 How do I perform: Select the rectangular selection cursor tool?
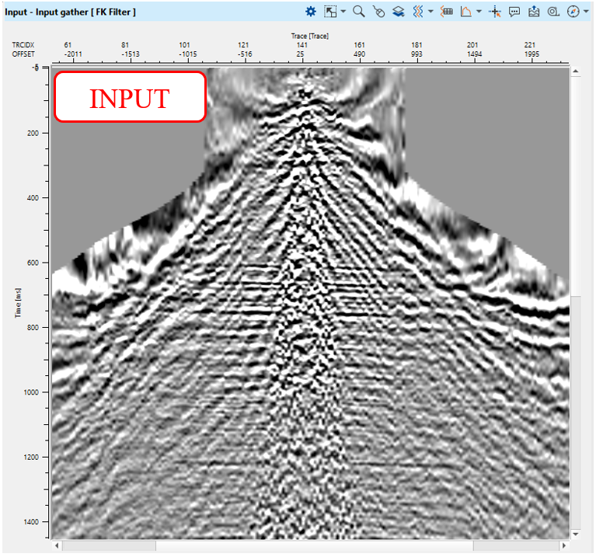(x=330, y=11)
